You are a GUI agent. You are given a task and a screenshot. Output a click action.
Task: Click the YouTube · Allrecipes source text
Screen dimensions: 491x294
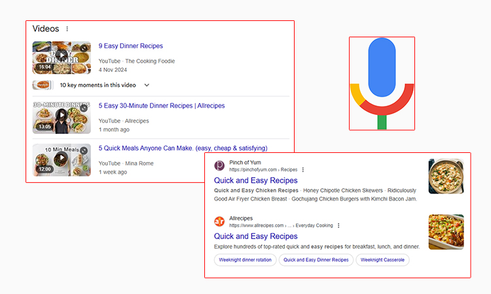click(124, 121)
